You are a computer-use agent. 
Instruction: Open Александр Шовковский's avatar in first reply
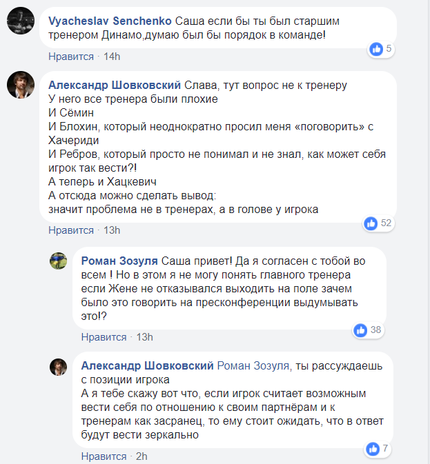point(20,85)
